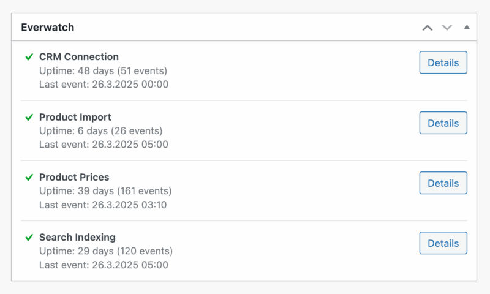The image size is (490, 294).
Task: Click the "Uptime: 6 days (26 events)" text
Action: [100, 130]
